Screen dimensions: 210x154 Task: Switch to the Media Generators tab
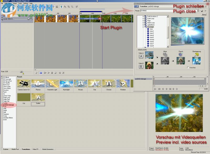point(48,149)
